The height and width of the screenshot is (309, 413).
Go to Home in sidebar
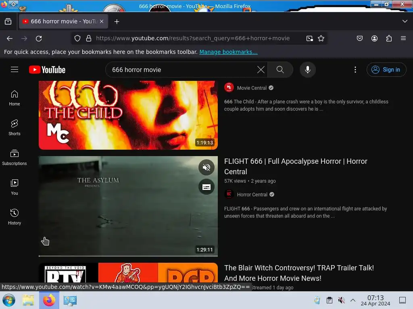coord(15,98)
